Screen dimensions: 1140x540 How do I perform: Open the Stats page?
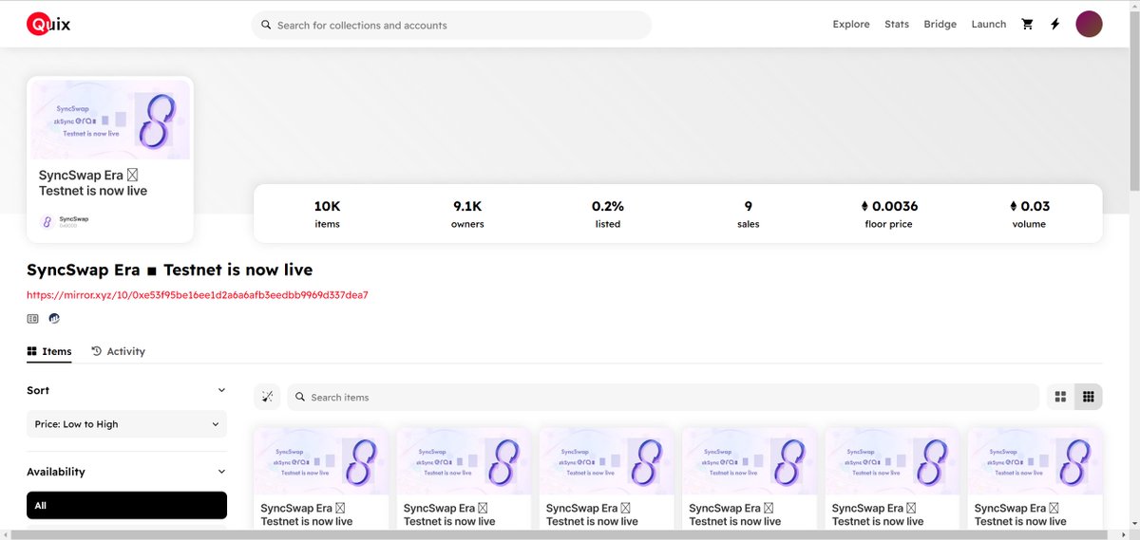coord(897,25)
